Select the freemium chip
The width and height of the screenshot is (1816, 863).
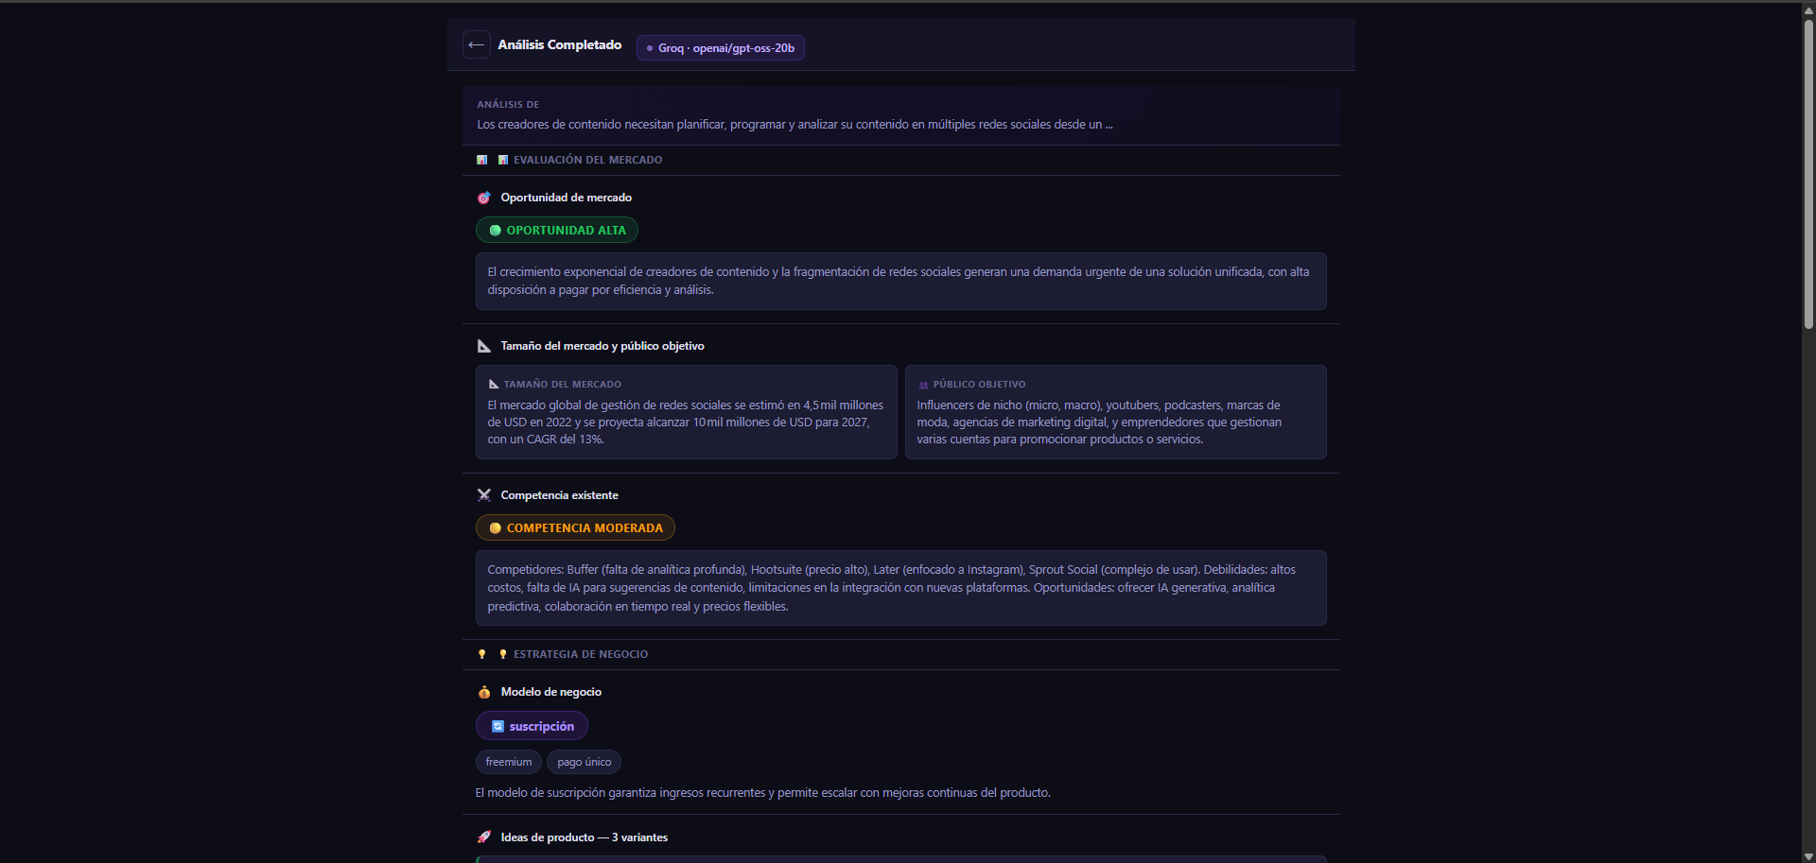tap(509, 762)
